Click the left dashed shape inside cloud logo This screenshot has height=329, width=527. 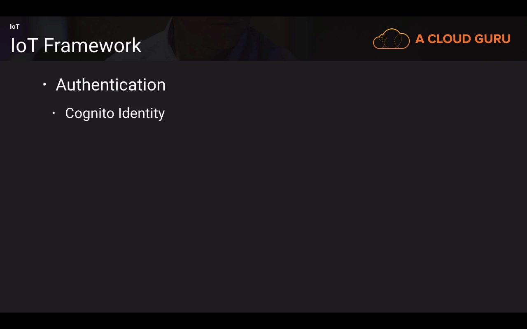click(383, 42)
